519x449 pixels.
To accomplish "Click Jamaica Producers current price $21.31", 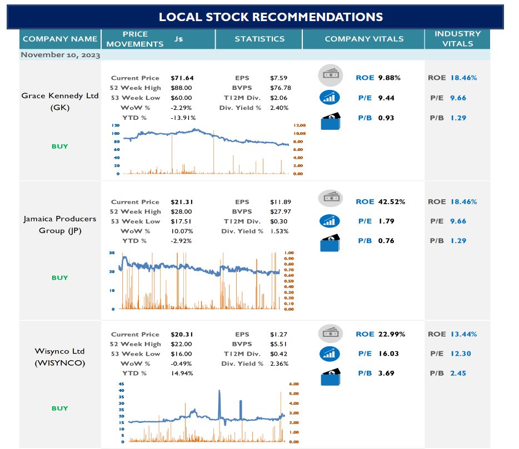I will tap(182, 202).
